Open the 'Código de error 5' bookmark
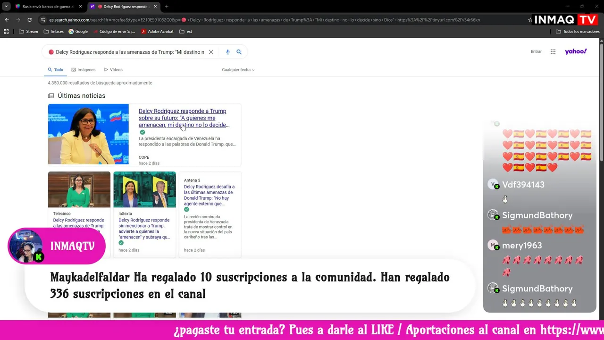 click(x=114, y=32)
